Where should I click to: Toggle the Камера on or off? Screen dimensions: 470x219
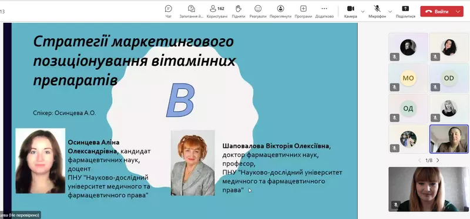click(x=350, y=11)
